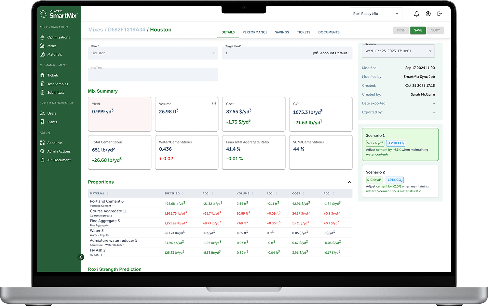
Task: Switch to the Details tab
Action: (x=228, y=32)
